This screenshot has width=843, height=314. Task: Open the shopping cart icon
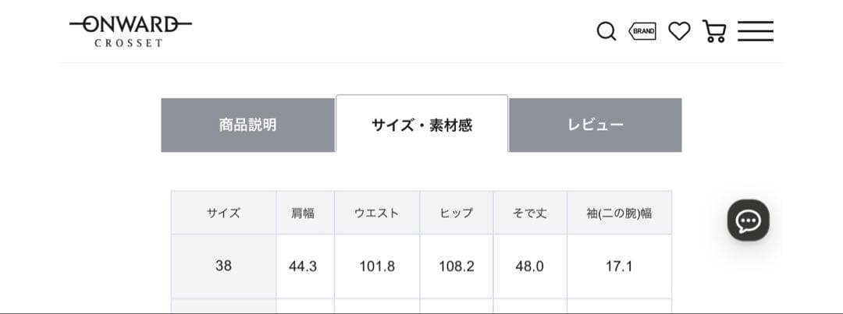coord(714,31)
